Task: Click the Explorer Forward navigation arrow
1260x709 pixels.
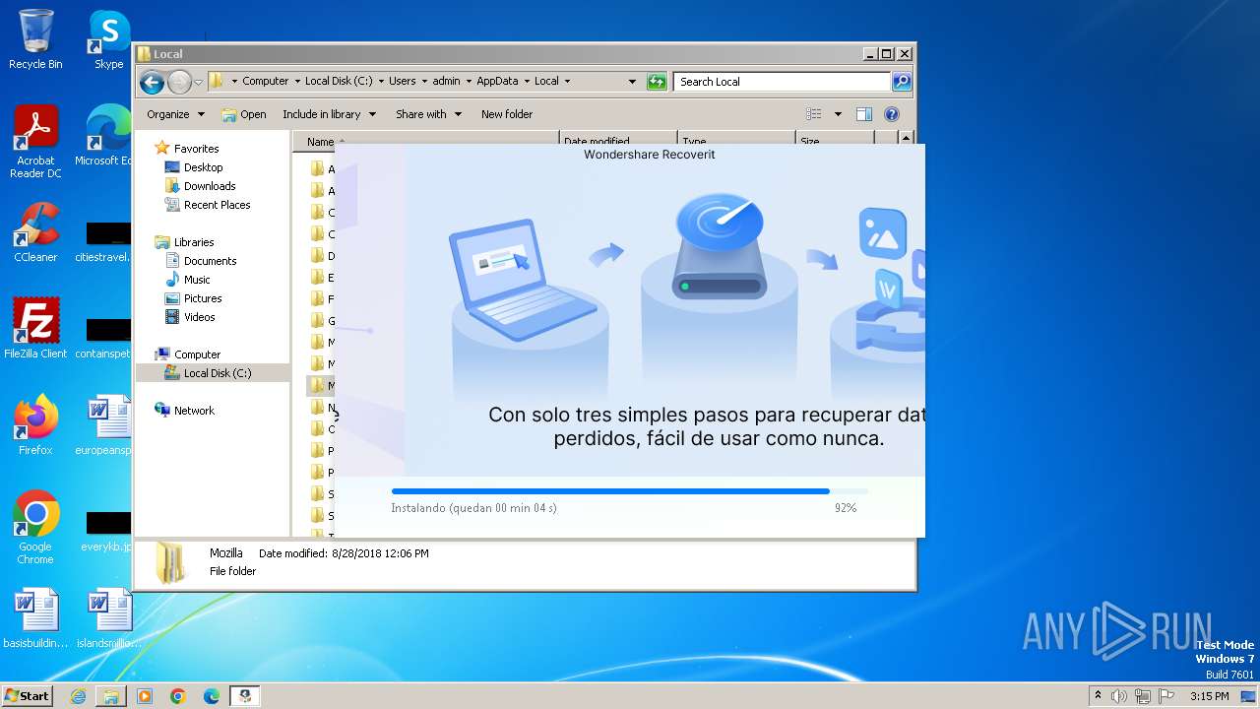Action: (179, 82)
